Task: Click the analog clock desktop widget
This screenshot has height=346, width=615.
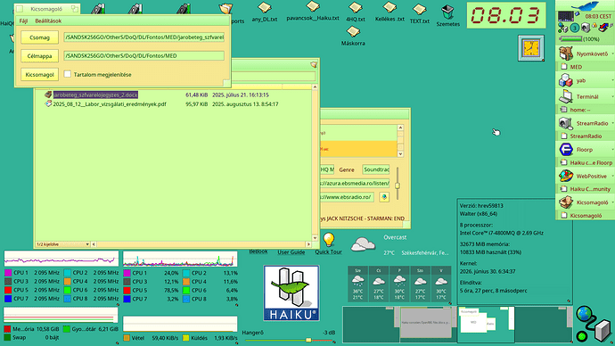Action: point(531,48)
